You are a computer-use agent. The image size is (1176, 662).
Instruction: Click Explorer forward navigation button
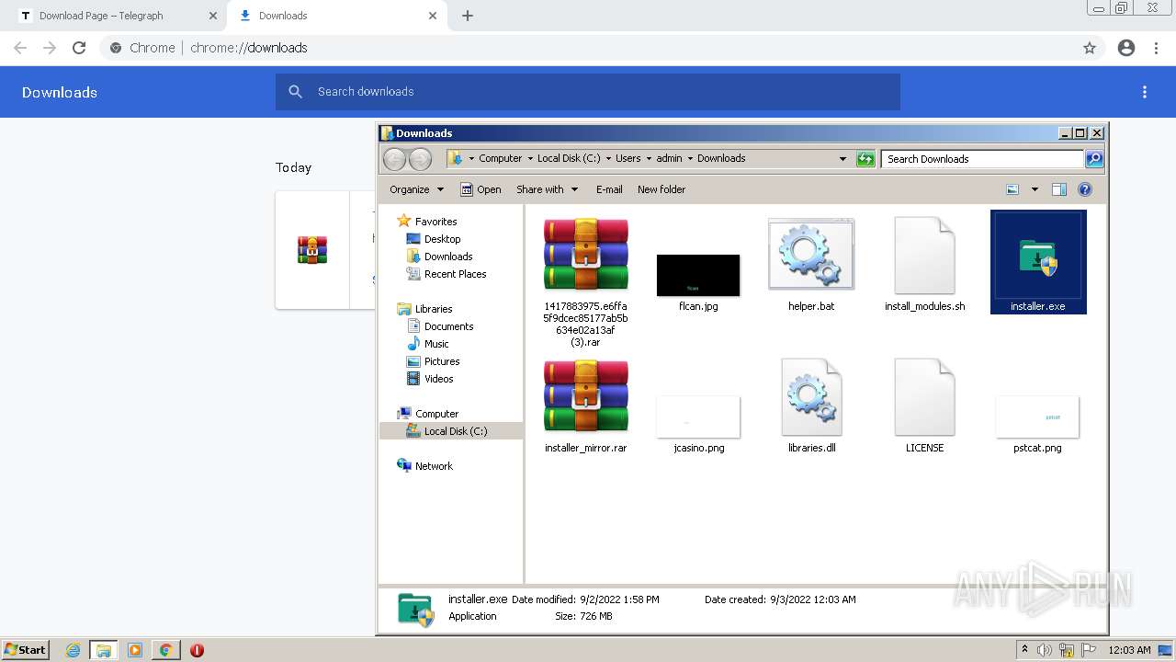coord(420,159)
